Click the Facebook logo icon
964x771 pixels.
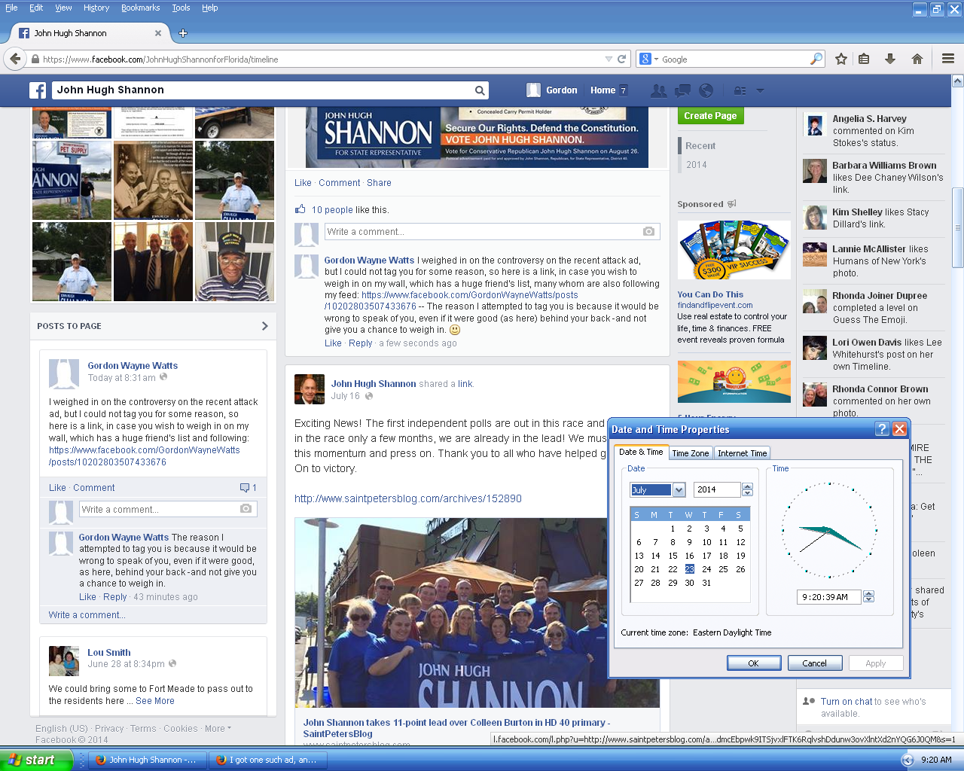pyautogui.click(x=38, y=90)
